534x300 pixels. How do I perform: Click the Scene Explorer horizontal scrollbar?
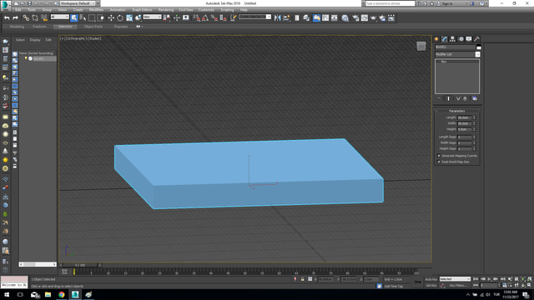(38, 264)
